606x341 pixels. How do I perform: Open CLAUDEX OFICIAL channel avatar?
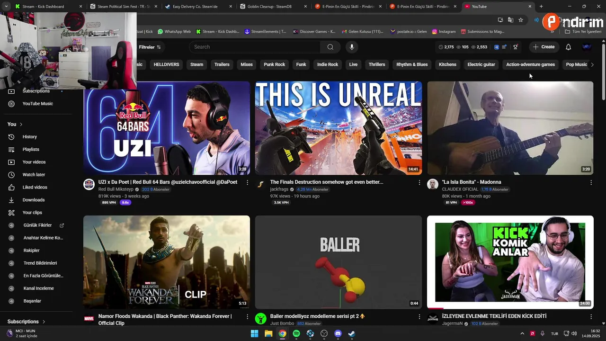[x=433, y=184]
